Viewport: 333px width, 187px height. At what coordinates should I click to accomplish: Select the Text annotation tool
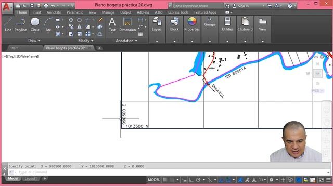click(112, 24)
